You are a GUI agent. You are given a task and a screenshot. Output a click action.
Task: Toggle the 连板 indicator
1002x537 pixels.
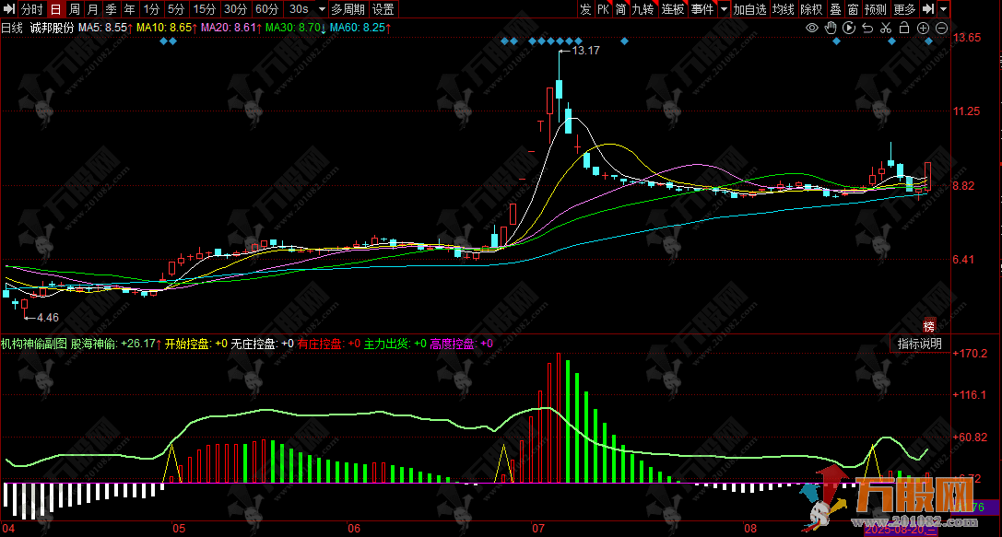point(673,9)
